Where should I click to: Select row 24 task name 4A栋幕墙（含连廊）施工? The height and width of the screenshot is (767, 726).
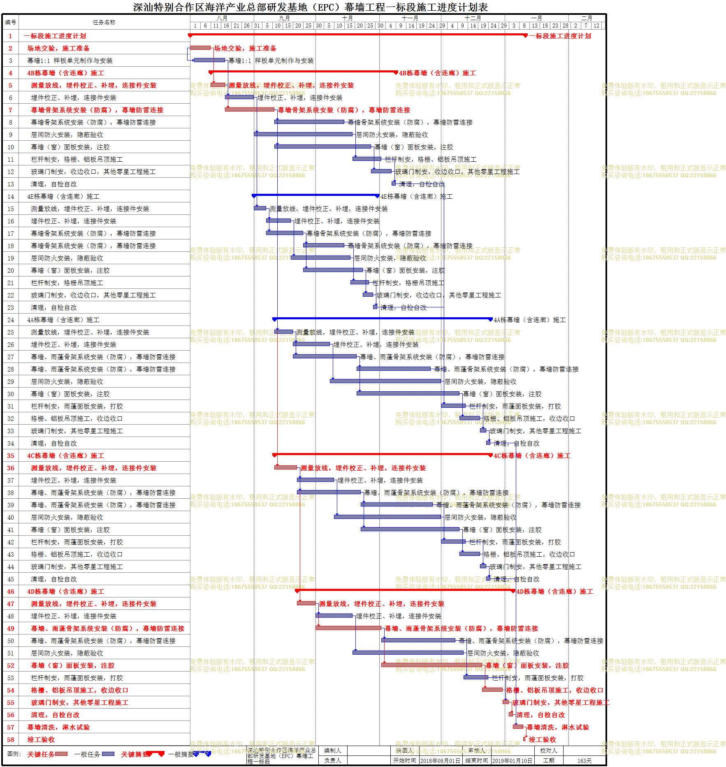tap(63, 320)
